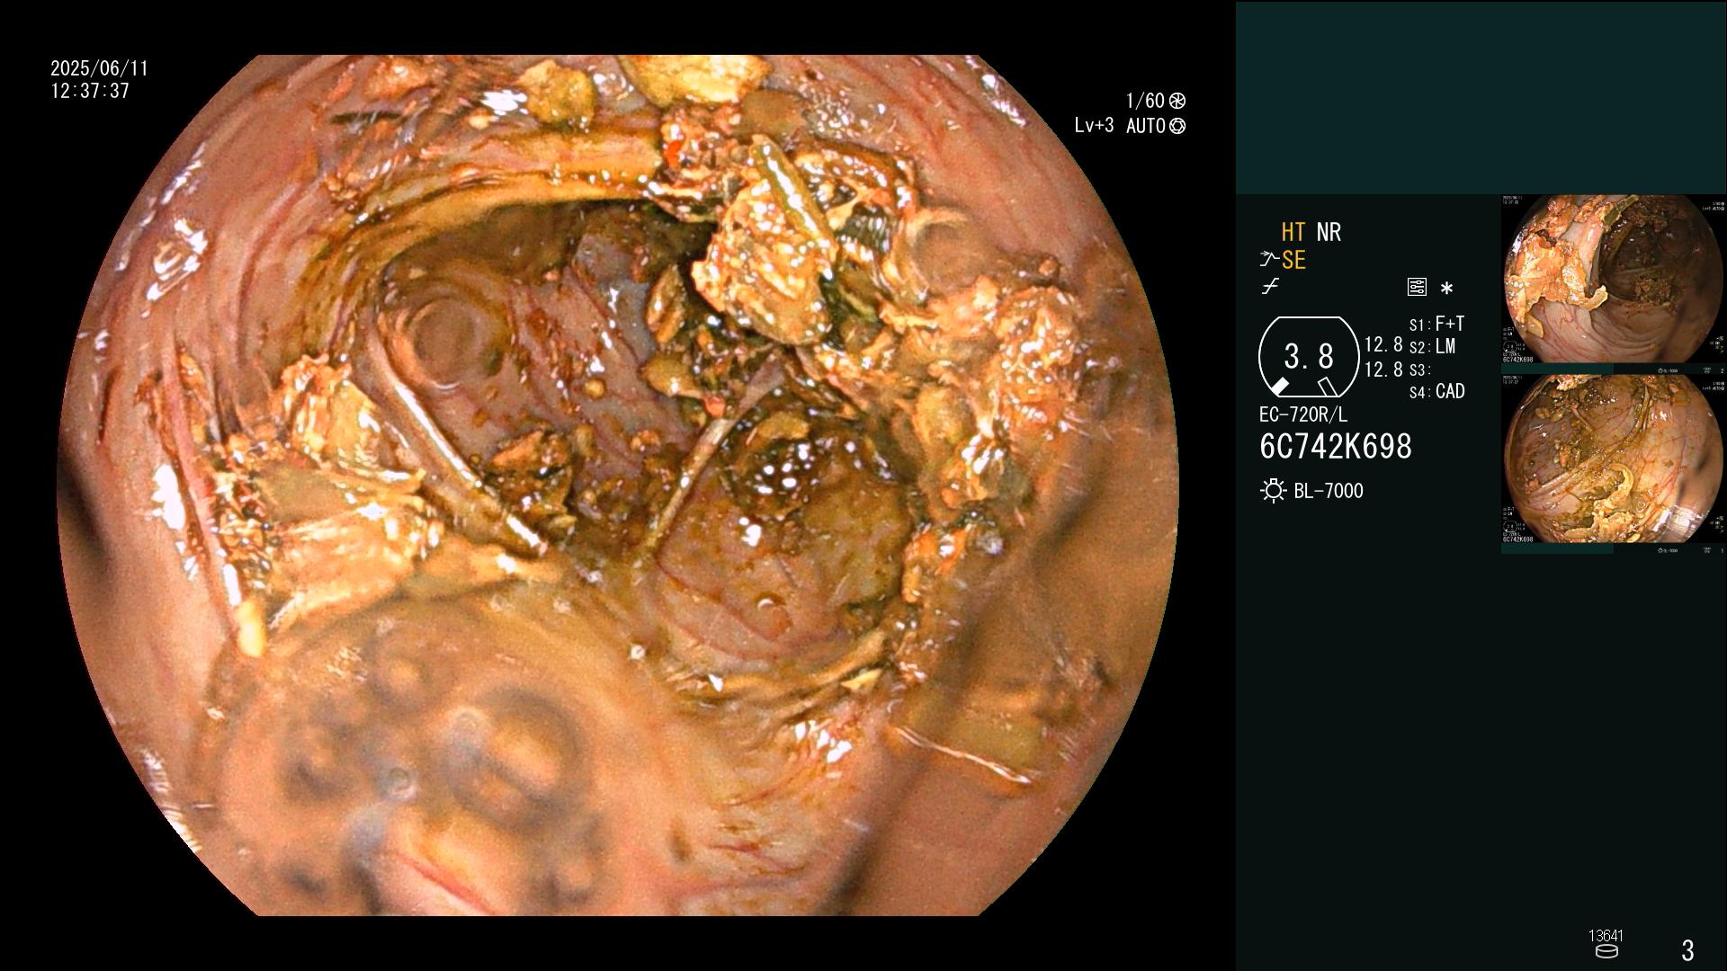Click the NR noise reduction indicator
The width and height of the screenshot is (1727, 971).
coord(1329,232)
